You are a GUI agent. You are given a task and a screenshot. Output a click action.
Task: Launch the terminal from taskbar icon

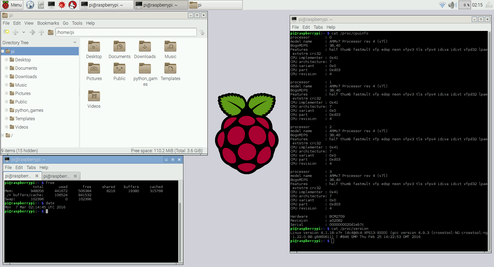(x=51, y=5)
